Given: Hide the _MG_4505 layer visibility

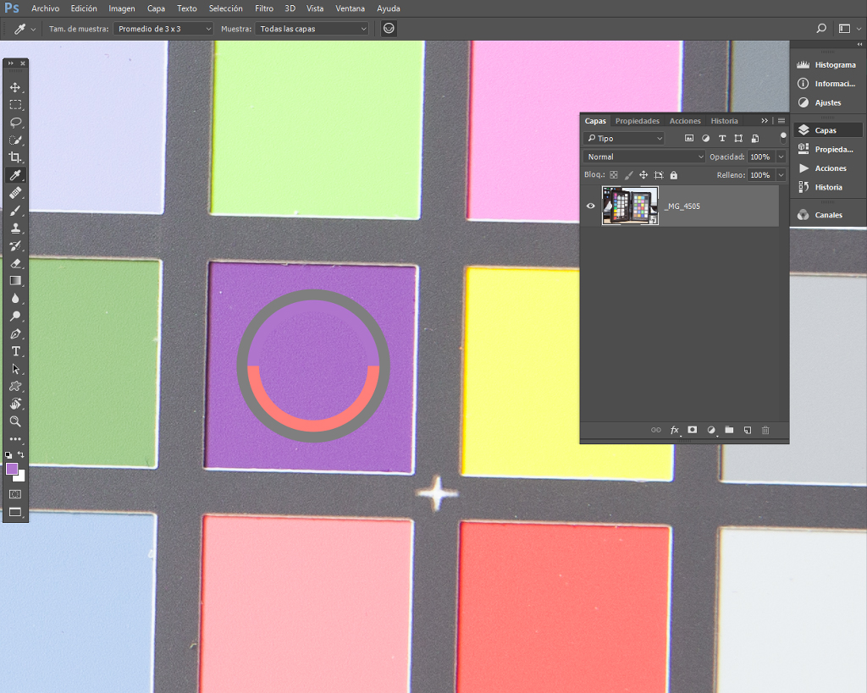Looking at the screenshot, I should tap(590, 206).
